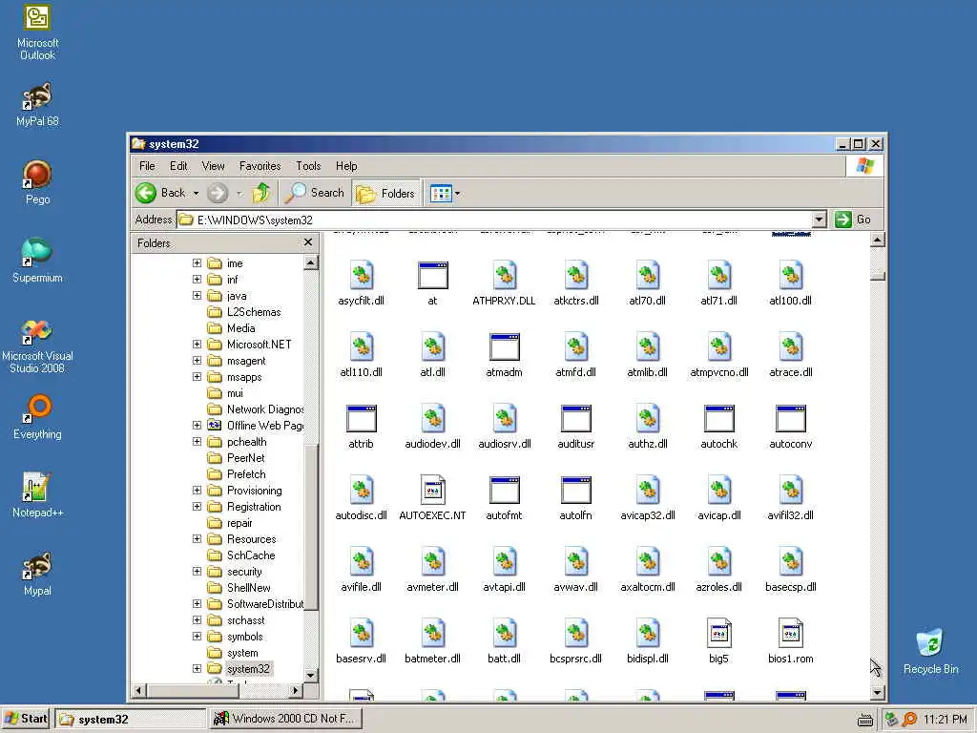Select the batmeter.dll file icon
Viewport: 977px width, 733px height.
click(x=432, y=634)
